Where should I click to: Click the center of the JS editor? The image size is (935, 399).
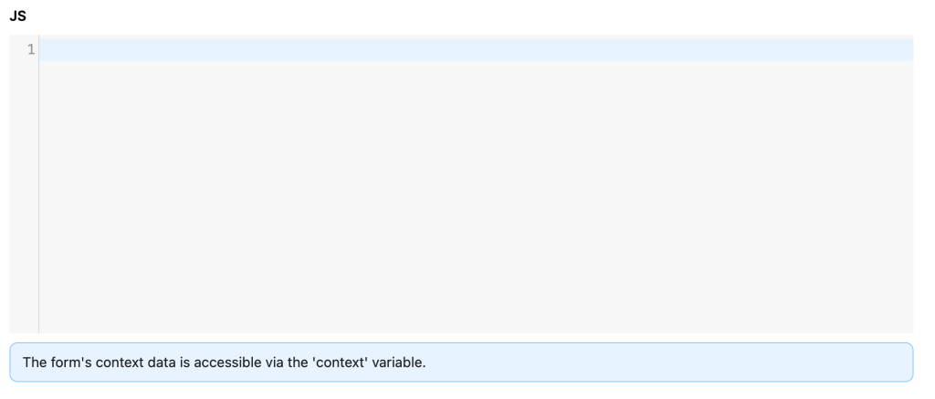pyautogui.click(x=476, y=184)
